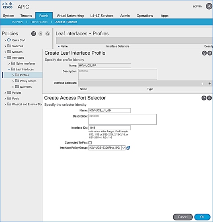Click the port selector Description box

pos(123,119)
